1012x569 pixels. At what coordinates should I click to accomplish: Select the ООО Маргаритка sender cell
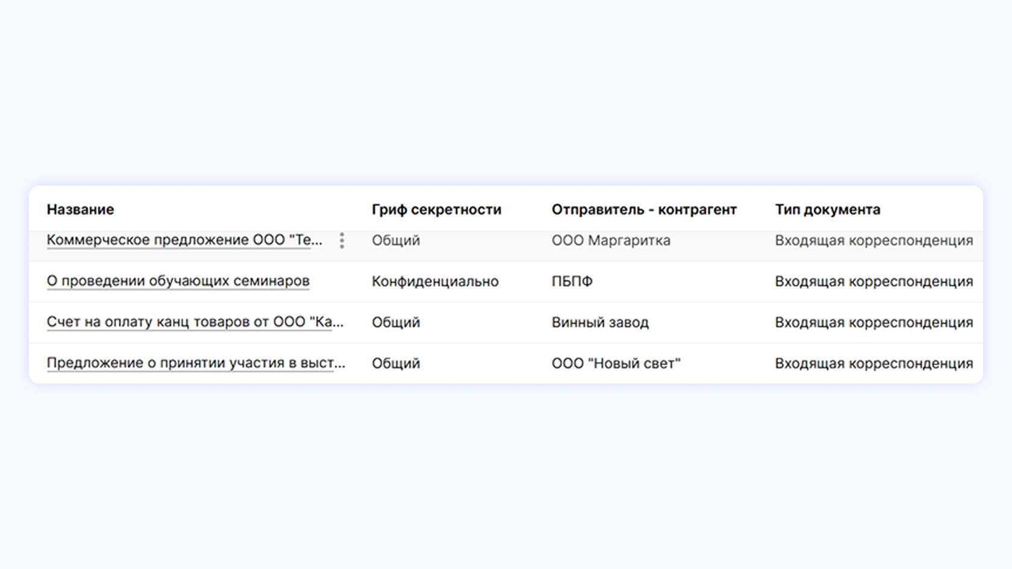click(611, 240)
